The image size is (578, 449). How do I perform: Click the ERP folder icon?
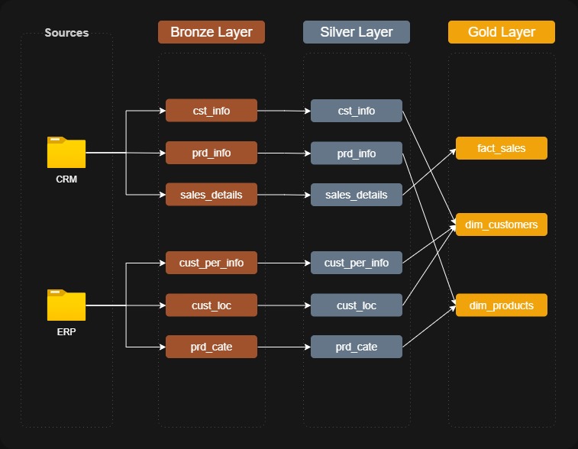click(x=66, y=305)
